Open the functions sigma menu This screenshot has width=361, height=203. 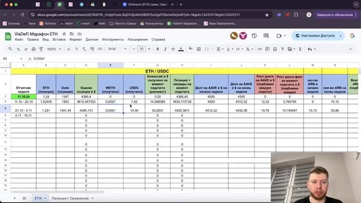point(300,49)
